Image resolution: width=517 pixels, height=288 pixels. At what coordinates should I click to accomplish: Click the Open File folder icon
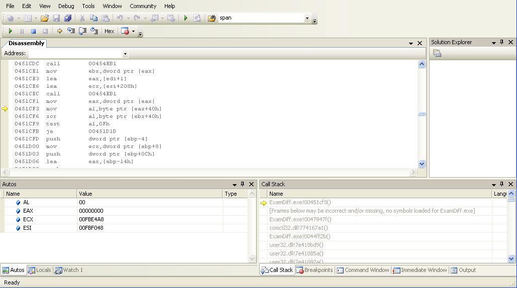click(45, 18)
